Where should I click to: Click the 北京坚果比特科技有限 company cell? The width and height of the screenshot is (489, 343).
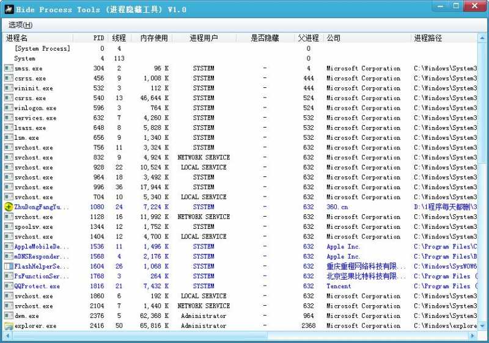(366, 276)
